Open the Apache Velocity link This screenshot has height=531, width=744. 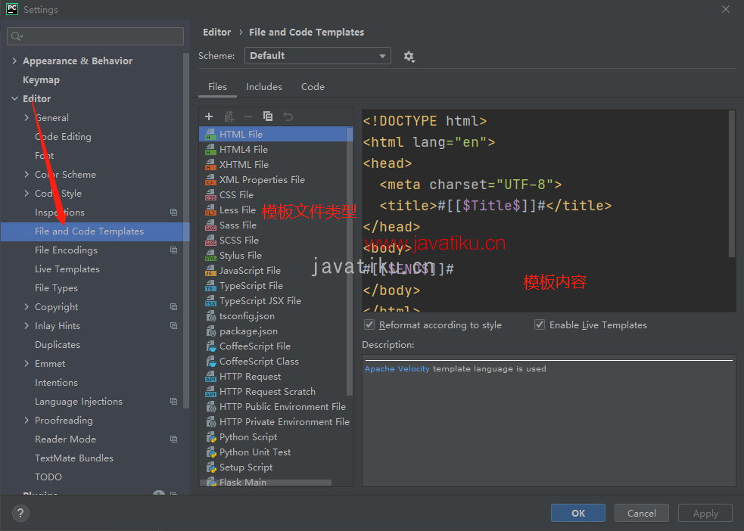[x=397, y=369]
